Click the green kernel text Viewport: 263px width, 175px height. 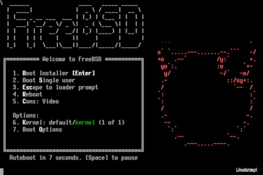pos(85,122)
